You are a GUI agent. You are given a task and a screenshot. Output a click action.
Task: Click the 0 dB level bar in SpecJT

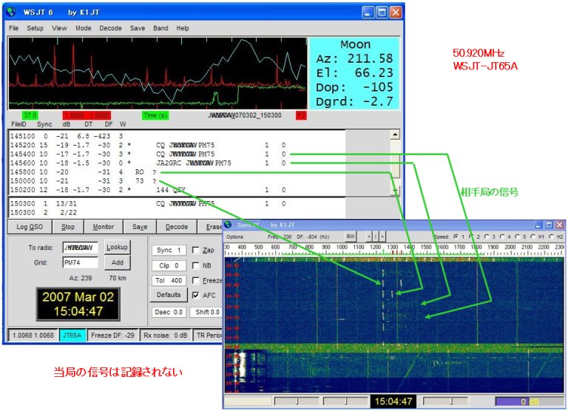click(x=528, y=401)
